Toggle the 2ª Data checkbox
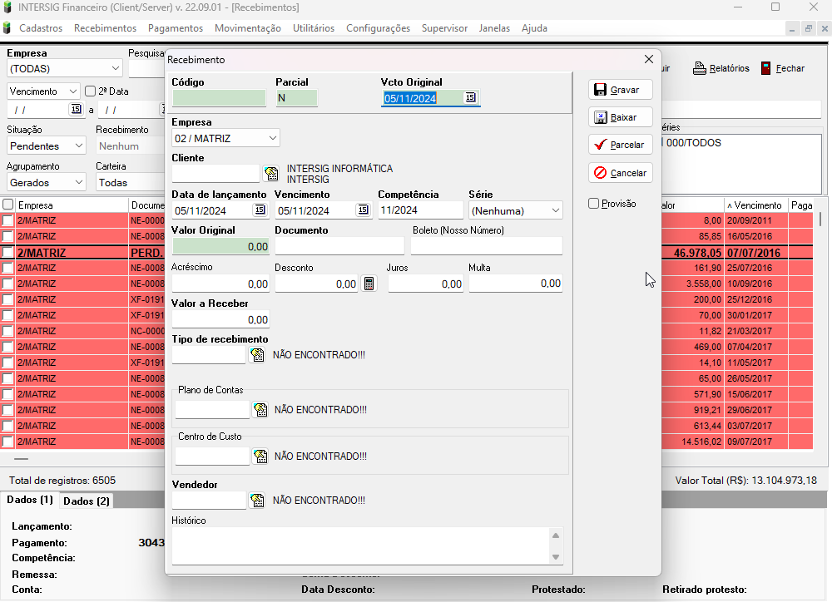 point(90,91)
